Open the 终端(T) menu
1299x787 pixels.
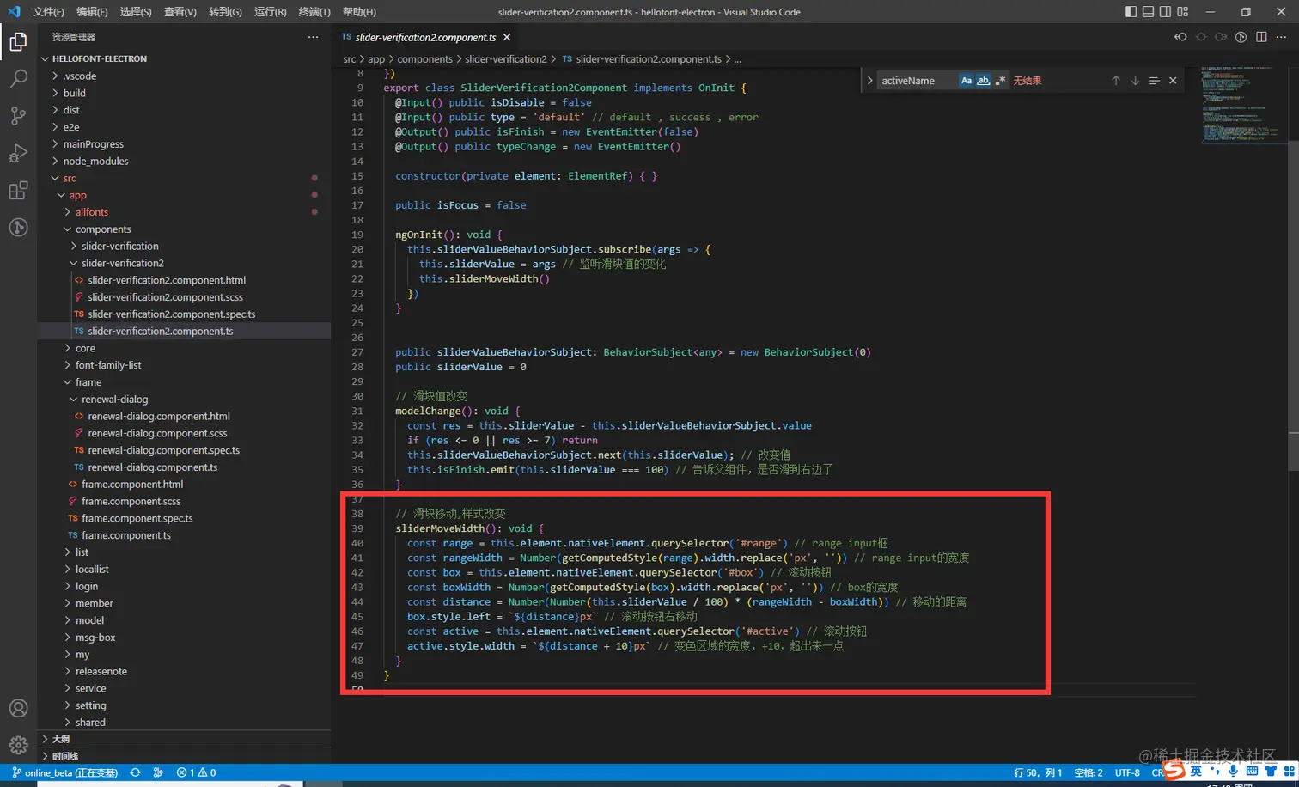tap(314, 12)
